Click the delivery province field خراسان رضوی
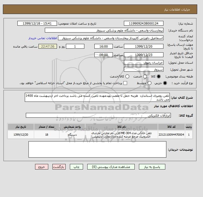The height and width of the screenshot is (197, 203). [144, 63]
